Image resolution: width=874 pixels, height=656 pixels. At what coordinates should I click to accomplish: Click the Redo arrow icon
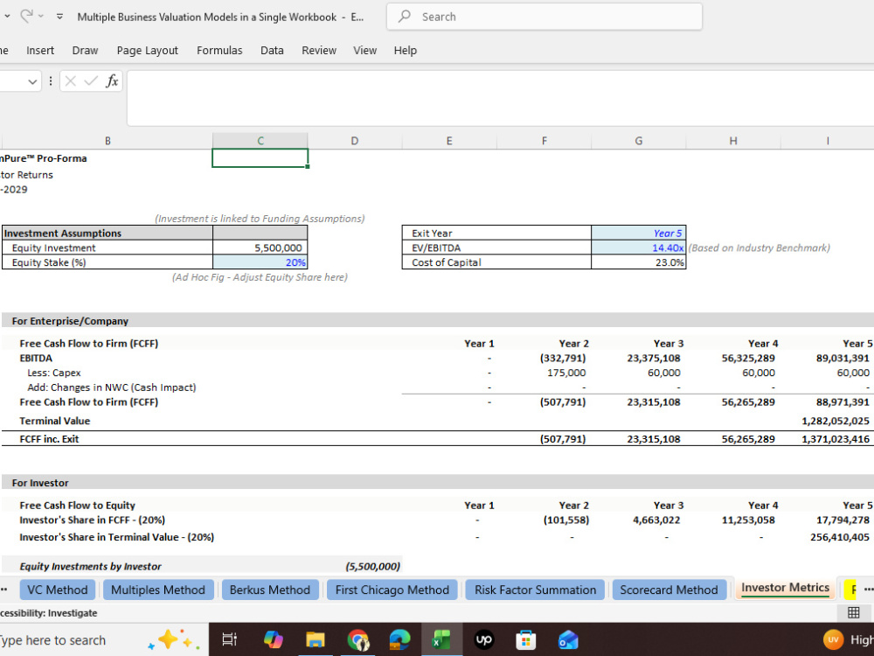(x=26, y=16)
